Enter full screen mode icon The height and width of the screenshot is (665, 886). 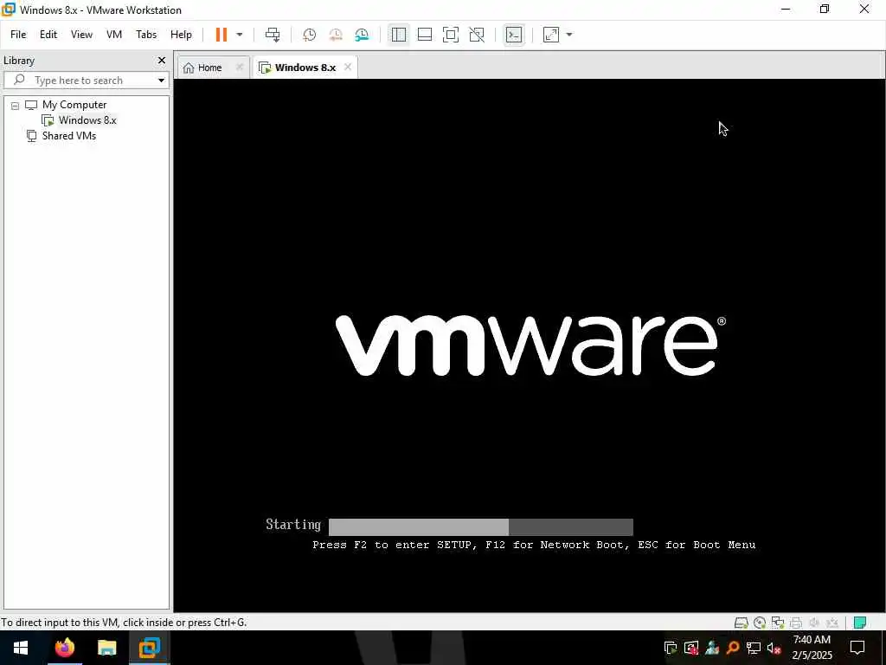tap(450, 35)
